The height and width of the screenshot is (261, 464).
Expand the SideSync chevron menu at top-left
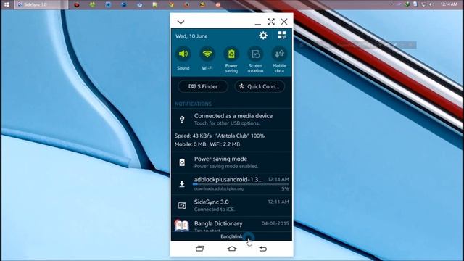pyautogui.click(x=181, y=22)
